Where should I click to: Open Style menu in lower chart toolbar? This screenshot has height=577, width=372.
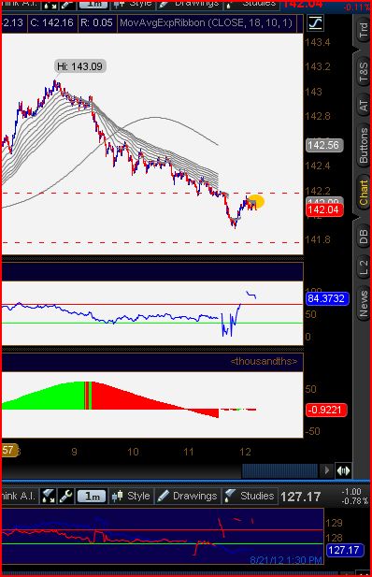click(131, 496)
